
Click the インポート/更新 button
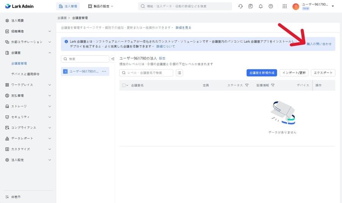(x=294, y=73)
